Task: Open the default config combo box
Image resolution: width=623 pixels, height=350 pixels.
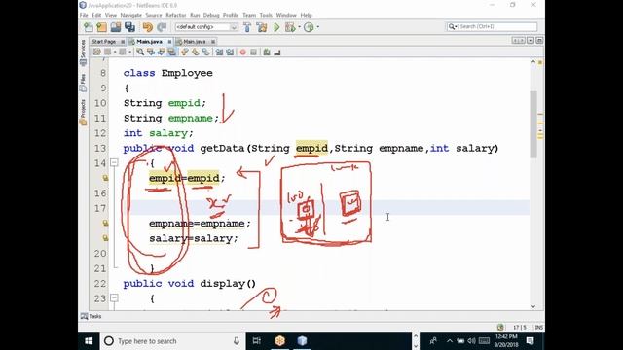Action: click(206, 27)
